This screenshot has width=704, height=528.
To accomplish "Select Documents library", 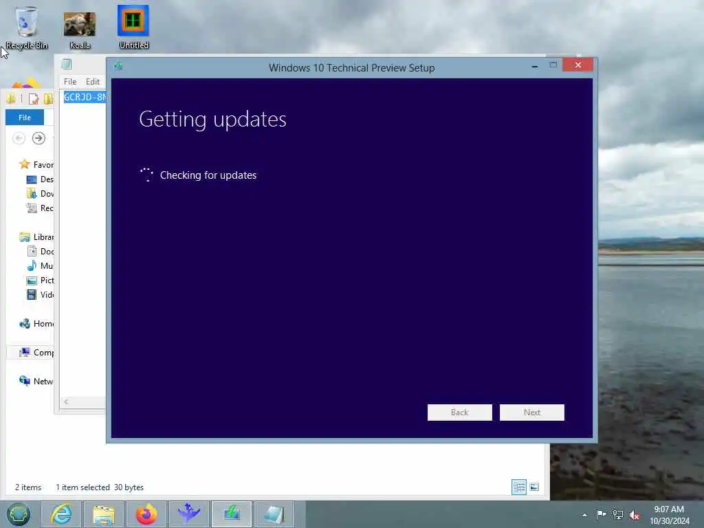I will [x=39, y=252].
